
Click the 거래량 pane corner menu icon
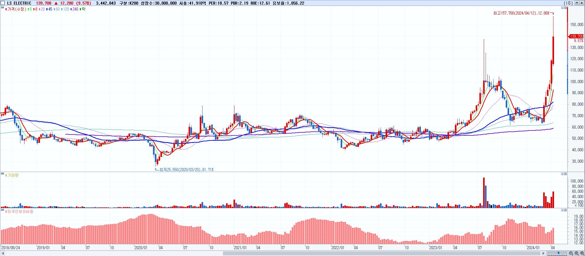tap(2, 174)
